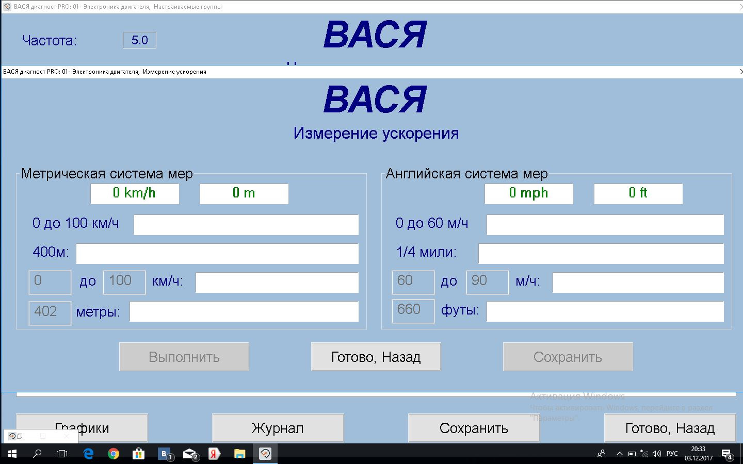The image size is (743, 464).
Task: Click 0 mph speed readout
Action: pyautogui.click(x=529, y=193)
